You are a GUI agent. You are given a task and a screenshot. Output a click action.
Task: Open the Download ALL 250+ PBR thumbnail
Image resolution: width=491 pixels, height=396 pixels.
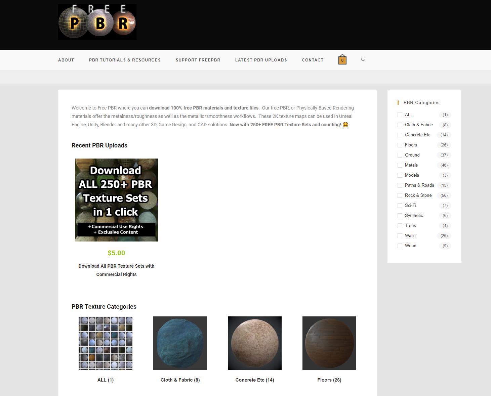point(116,200)
